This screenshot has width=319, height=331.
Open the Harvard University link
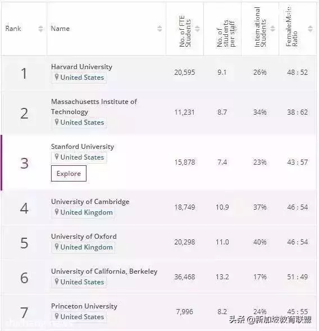pyautogui.click(x=81, y=67)
